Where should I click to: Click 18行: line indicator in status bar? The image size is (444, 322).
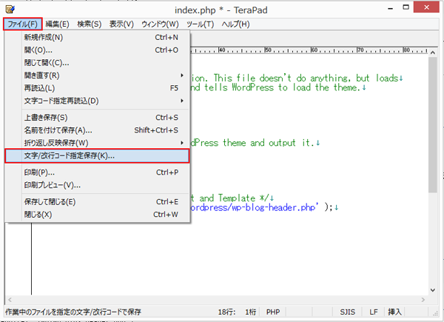click(226, 312)
